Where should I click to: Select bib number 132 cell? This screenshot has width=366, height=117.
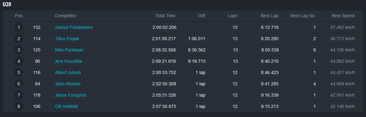point(37,27)
